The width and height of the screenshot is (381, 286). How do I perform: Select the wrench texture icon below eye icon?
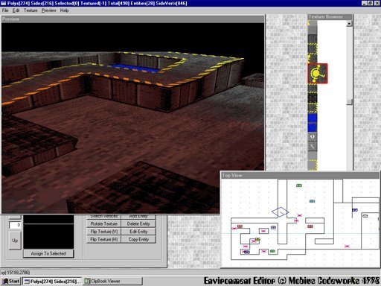pyautogui.click(x=313, y=146)
